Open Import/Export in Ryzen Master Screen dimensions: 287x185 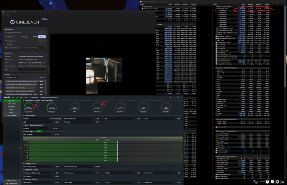tap(12, 184)
